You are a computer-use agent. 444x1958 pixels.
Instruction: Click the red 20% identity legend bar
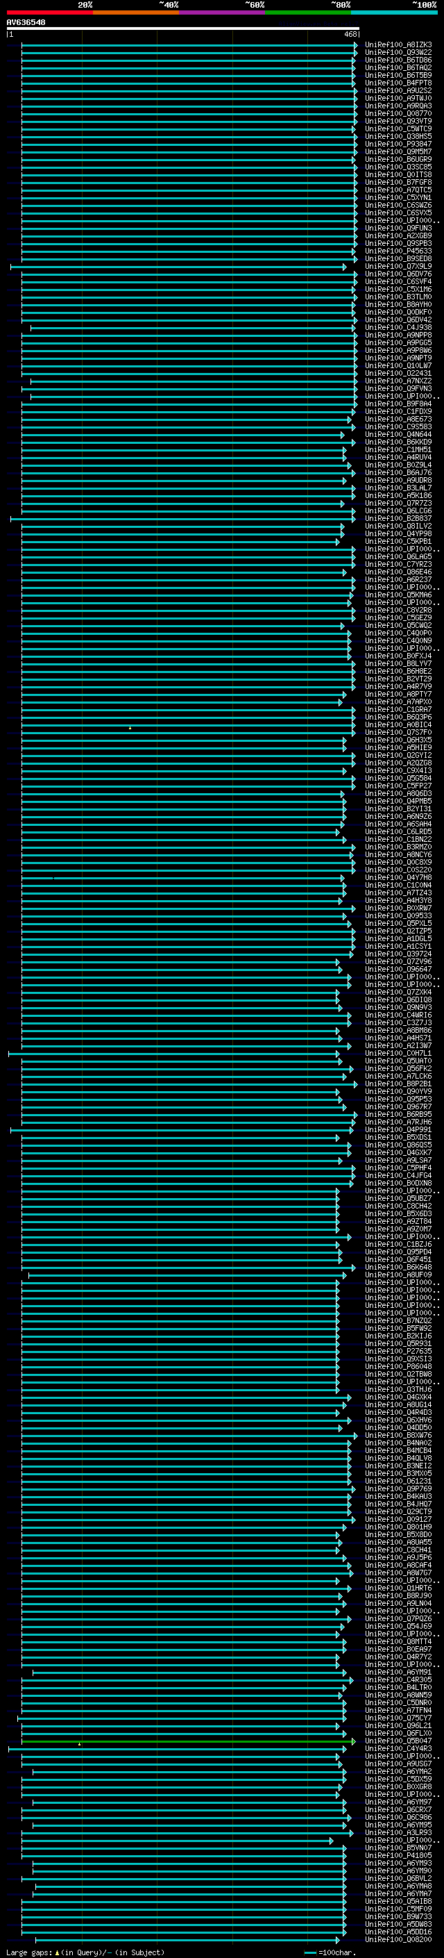(x=49, y=13)
